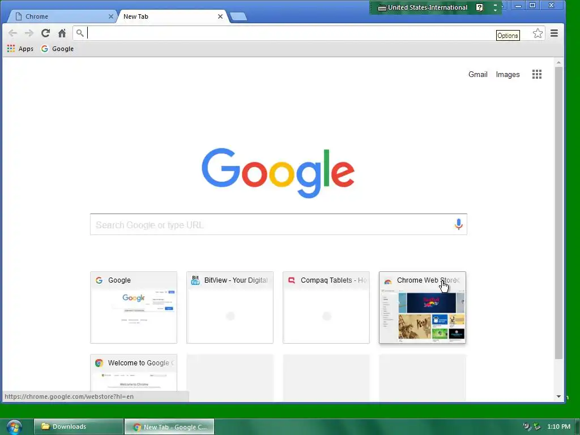Screen dimensions: 580x435
Task: Open the Windows Start button
Action: 14,427
